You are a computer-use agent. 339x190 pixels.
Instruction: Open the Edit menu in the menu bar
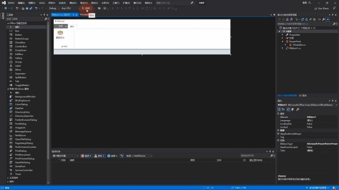pyautogui.click(x=21, y=3)
